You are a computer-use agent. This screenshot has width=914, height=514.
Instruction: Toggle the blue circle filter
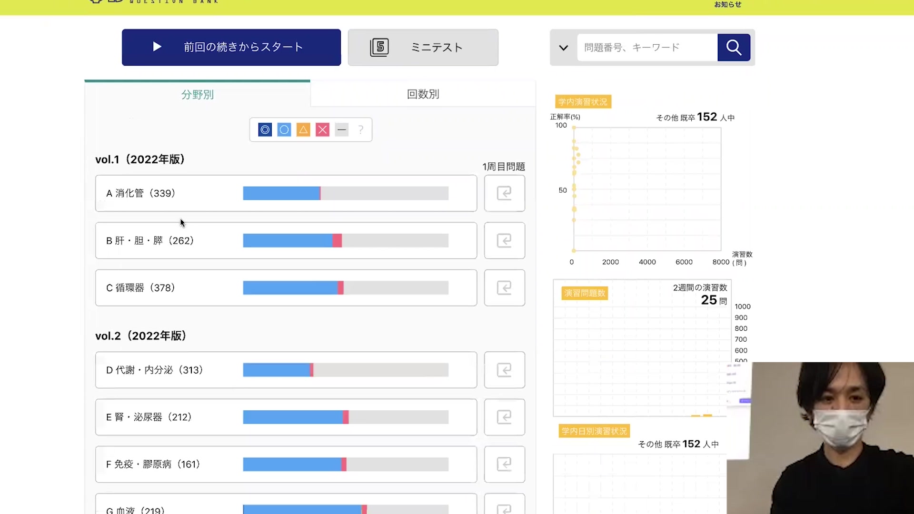click(x=284, y=129)
